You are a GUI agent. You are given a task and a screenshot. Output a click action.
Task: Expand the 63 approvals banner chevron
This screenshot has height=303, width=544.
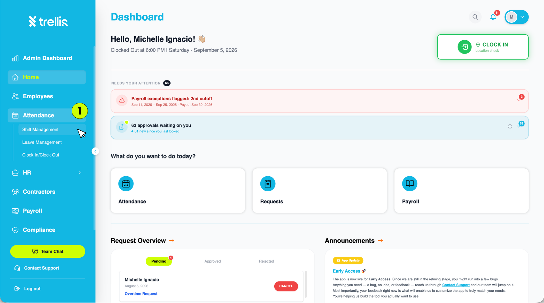[x=518, y=126]
